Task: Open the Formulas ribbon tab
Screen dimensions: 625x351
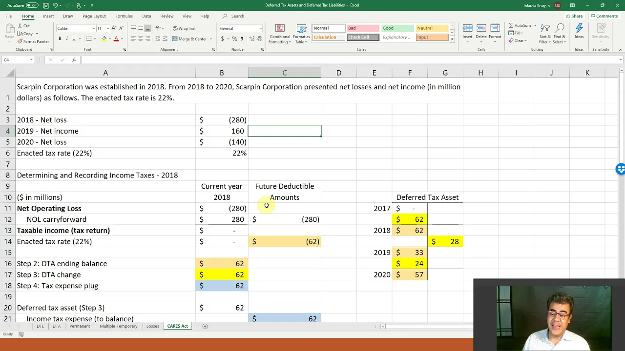Action: [124, 16]
